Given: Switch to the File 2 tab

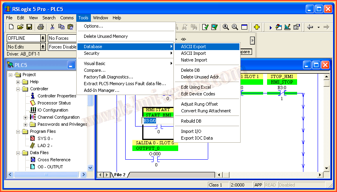Looking at the screenshot, I should [120, 175].
